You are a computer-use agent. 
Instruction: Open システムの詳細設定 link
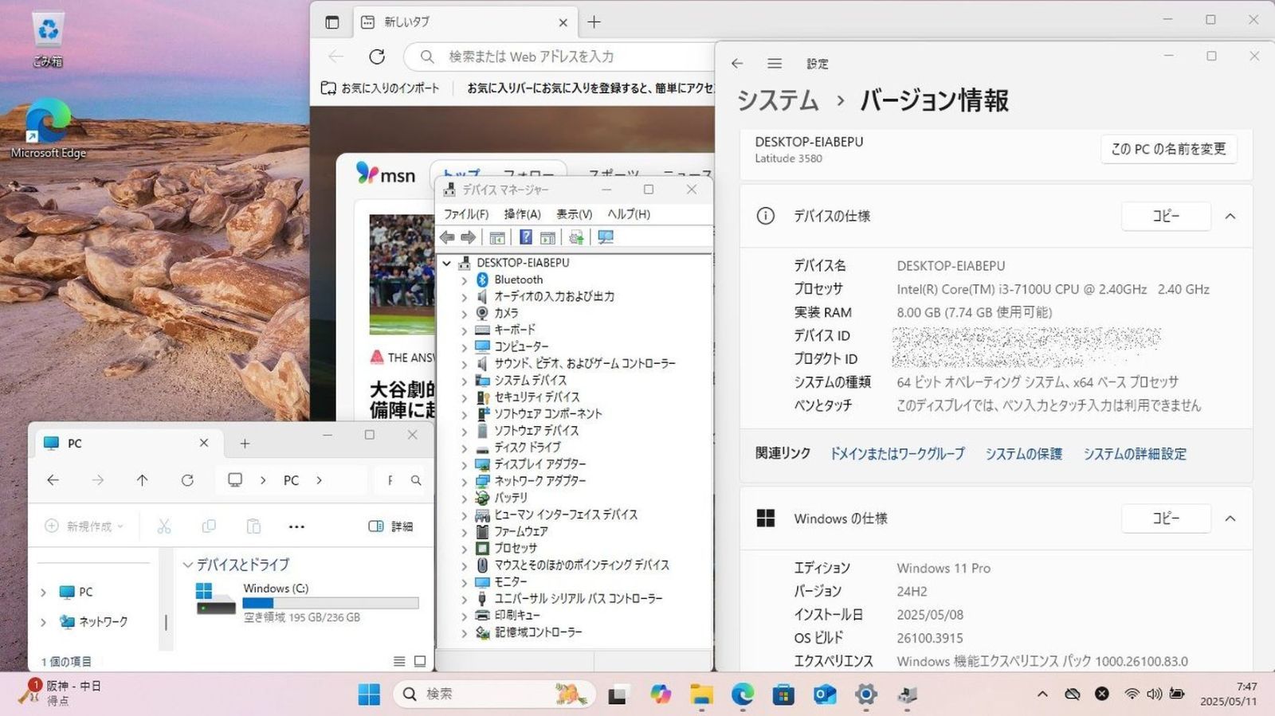tap(1135, 454)
